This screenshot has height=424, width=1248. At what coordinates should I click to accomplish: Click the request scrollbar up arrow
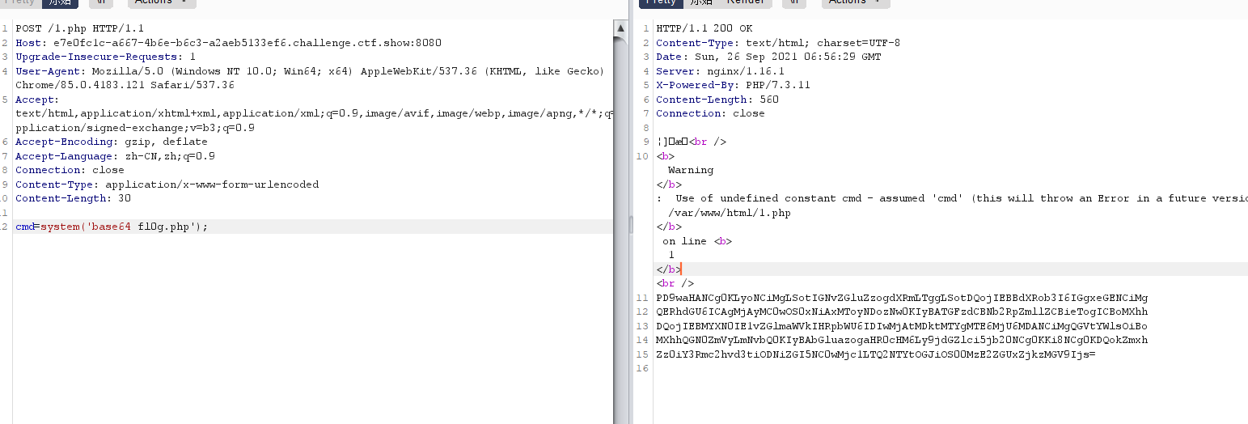(620, 28)
